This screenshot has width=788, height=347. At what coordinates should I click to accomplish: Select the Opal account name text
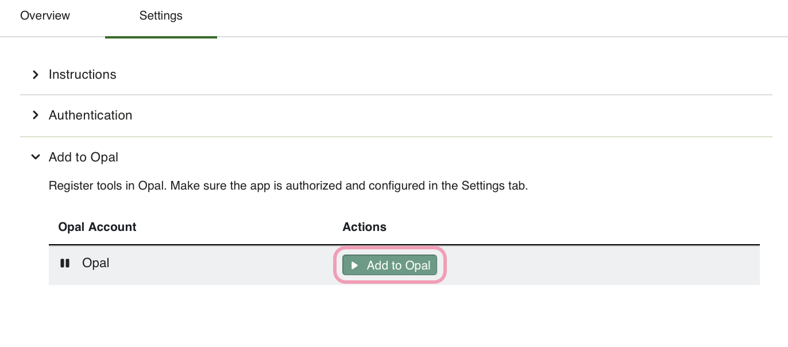click(x=96, y=263)
